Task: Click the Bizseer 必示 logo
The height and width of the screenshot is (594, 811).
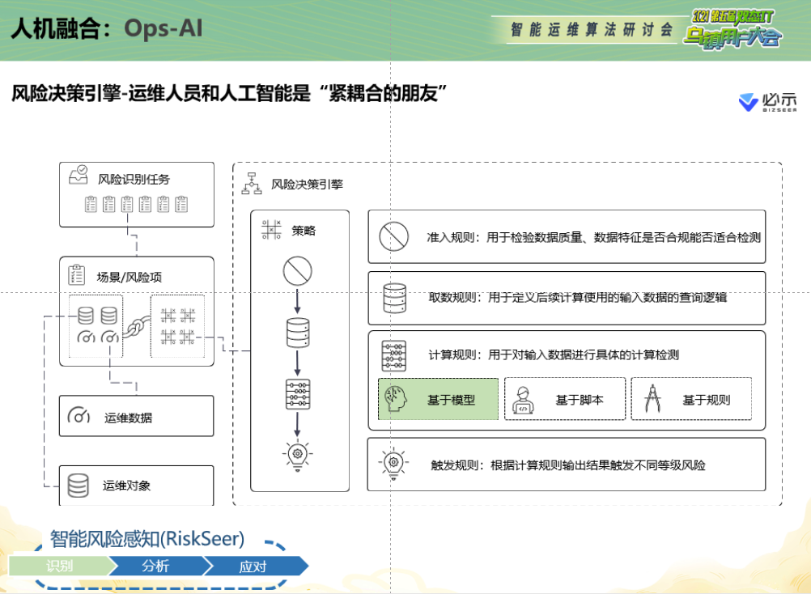Action: 766,103
